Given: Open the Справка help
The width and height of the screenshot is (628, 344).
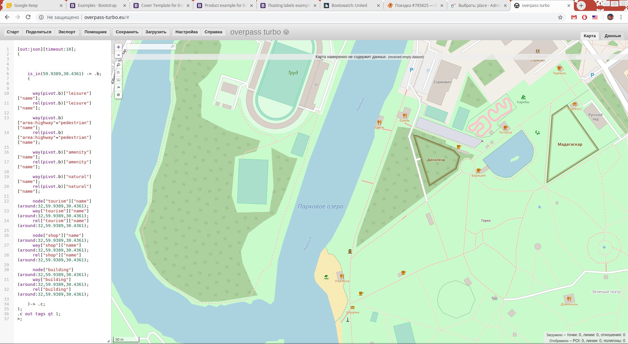Looking at the screenshot, I should [213, 32].
